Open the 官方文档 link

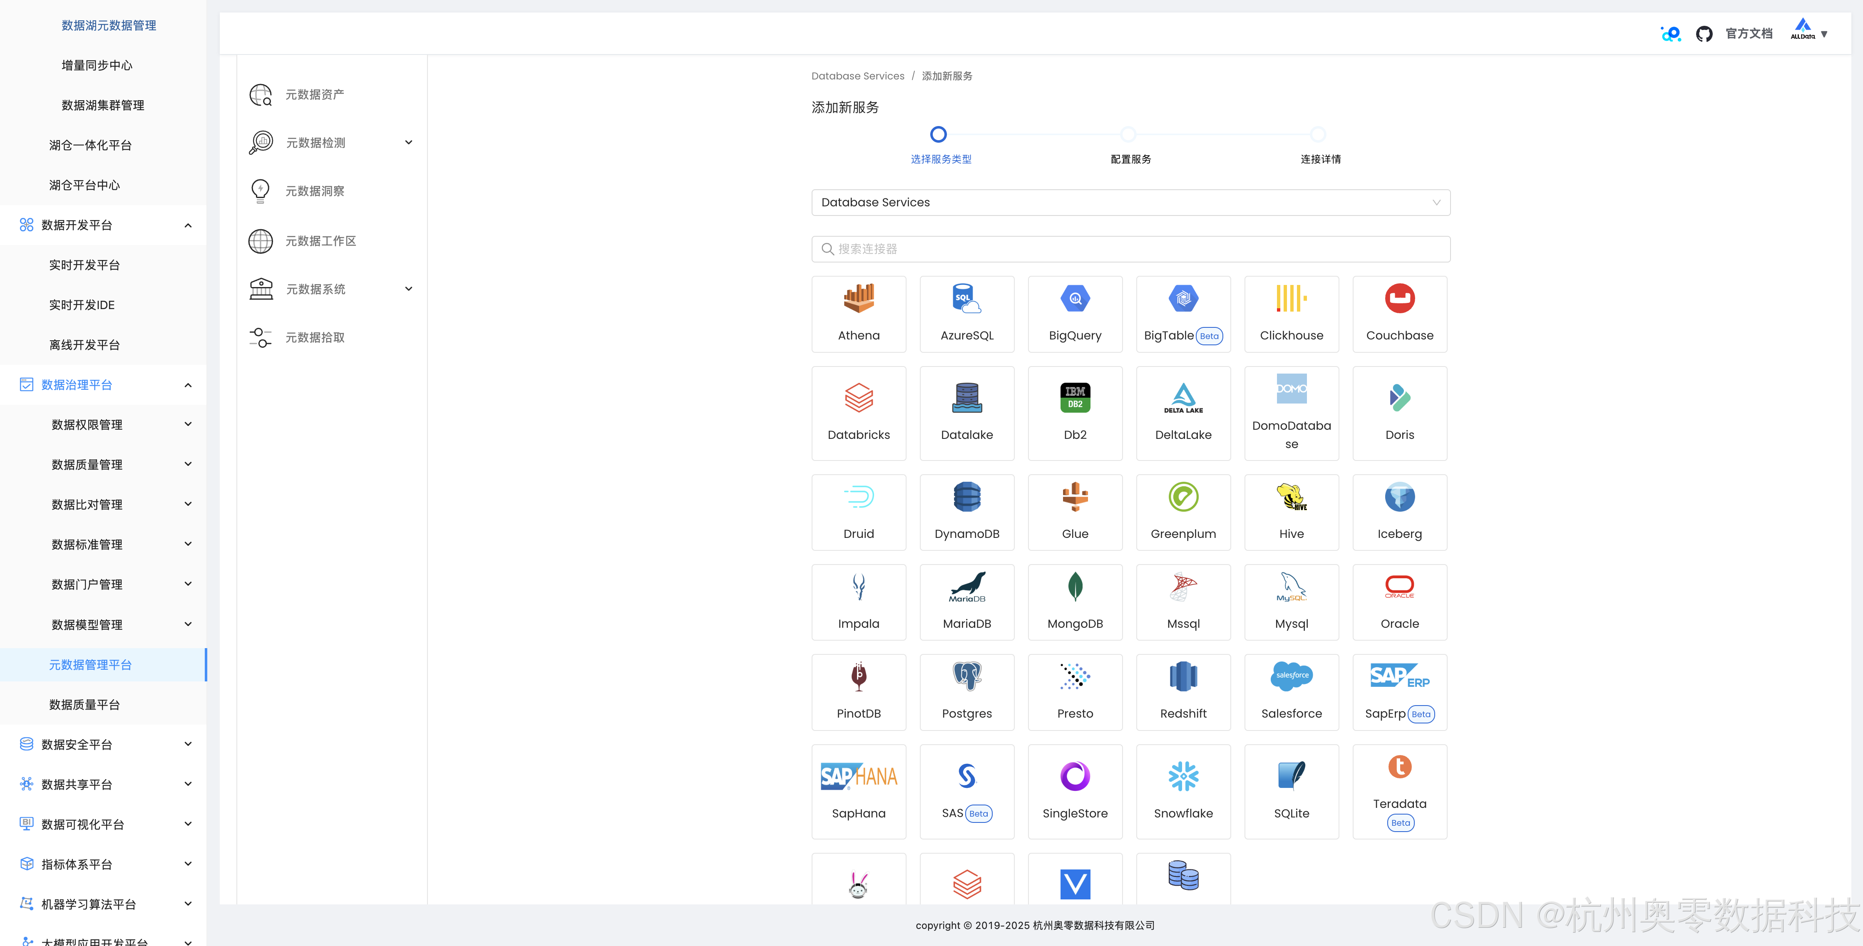tap(1749, 33)
